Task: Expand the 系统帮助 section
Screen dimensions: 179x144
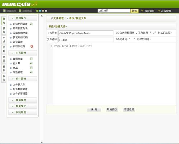Action: click(x=23, y=112)
